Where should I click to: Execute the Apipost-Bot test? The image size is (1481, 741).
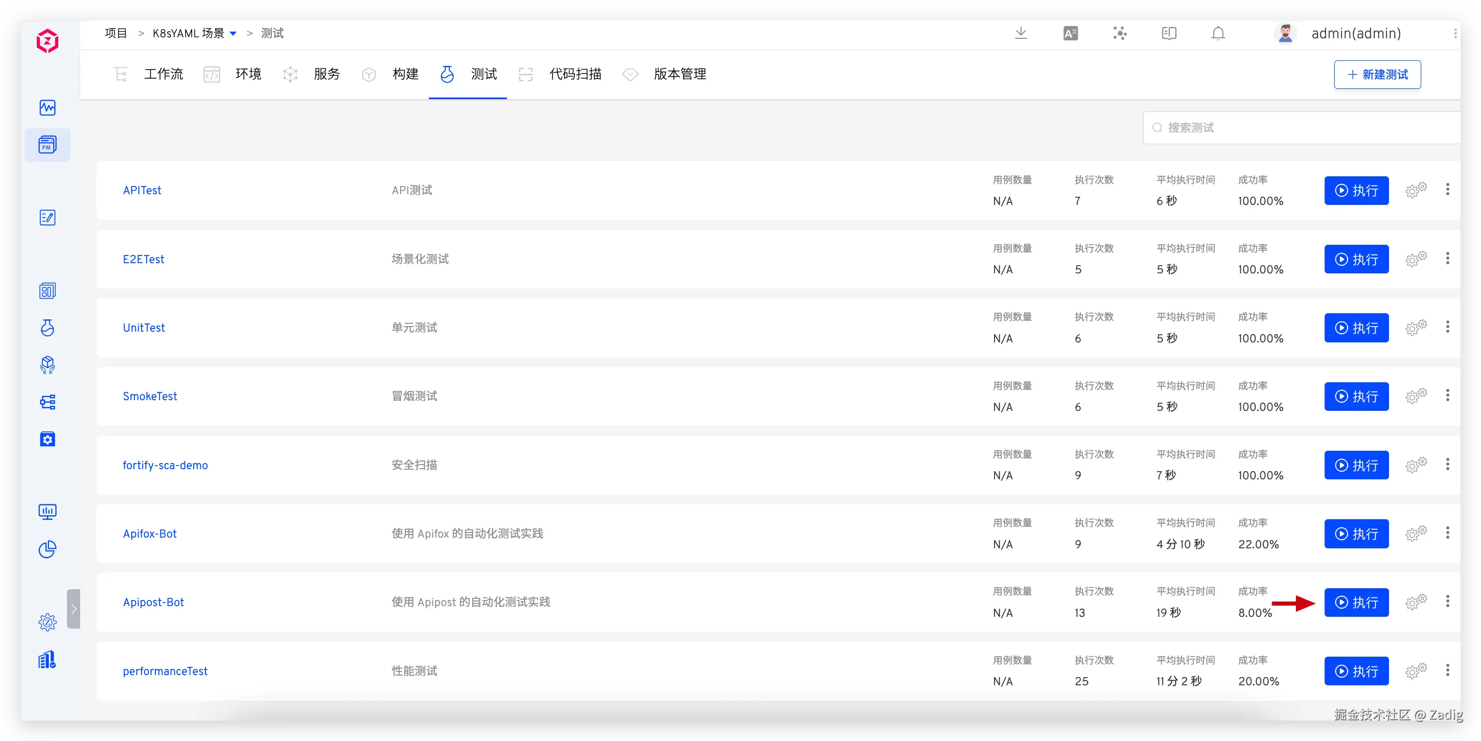coord(1356,603)
